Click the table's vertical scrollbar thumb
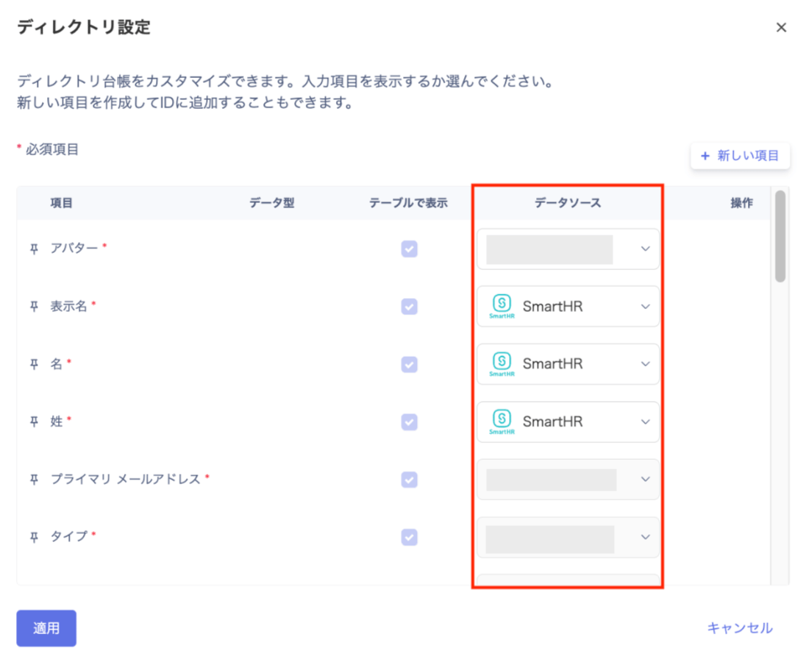Image resolution: width=806 pixels, height=665 pixels. click(780, 237)
